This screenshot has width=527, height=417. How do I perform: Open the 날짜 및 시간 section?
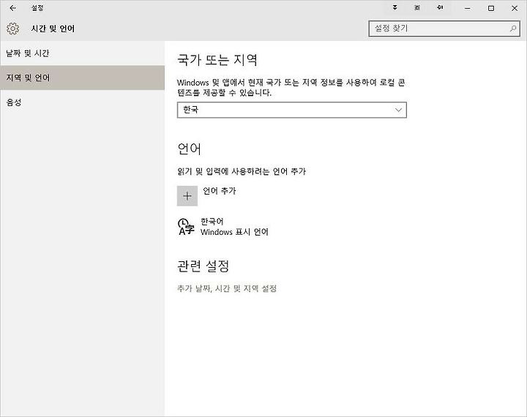coord(82,53)
